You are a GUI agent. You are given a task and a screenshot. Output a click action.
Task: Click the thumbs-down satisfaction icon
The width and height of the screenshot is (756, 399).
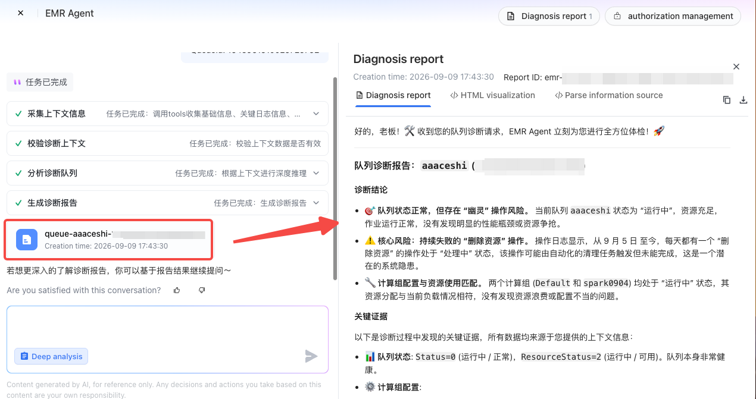click(202, 290)
